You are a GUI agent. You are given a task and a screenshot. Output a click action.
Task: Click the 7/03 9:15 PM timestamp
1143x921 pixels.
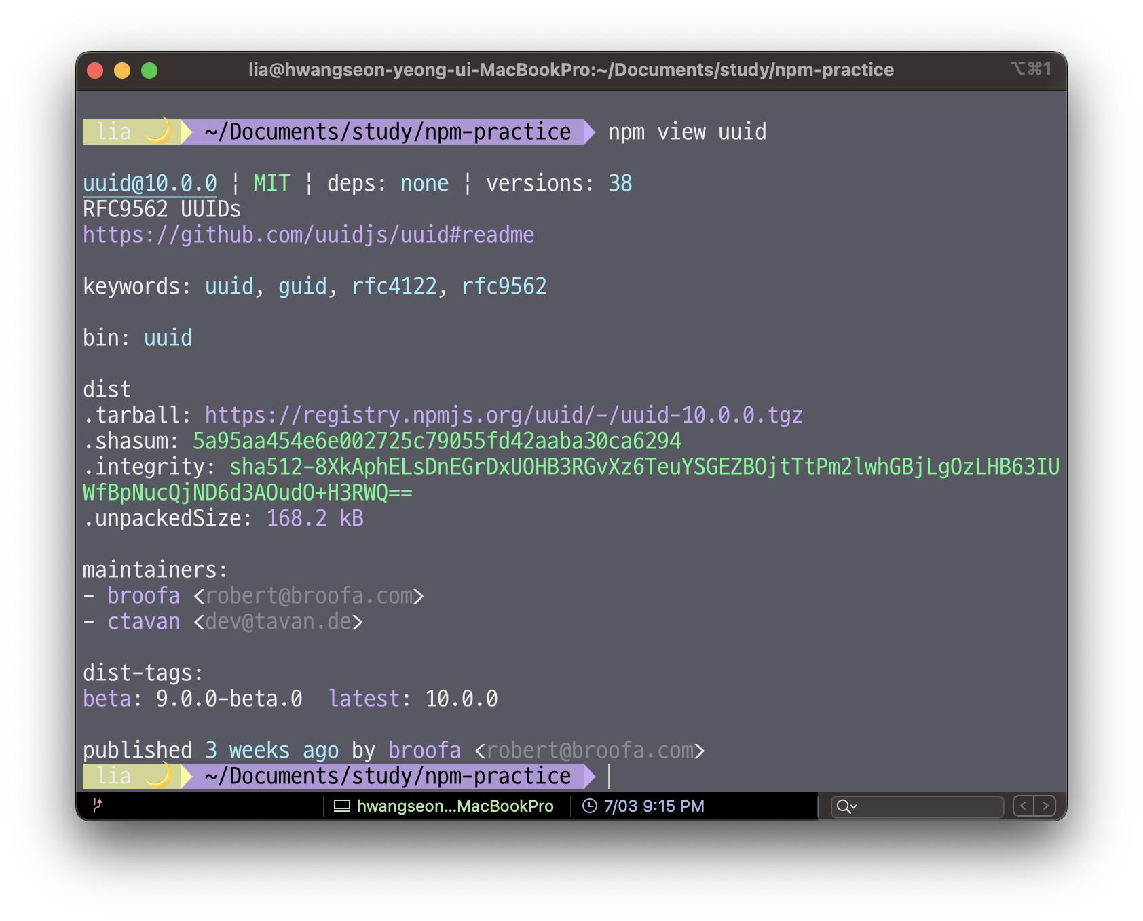[654, 806]
